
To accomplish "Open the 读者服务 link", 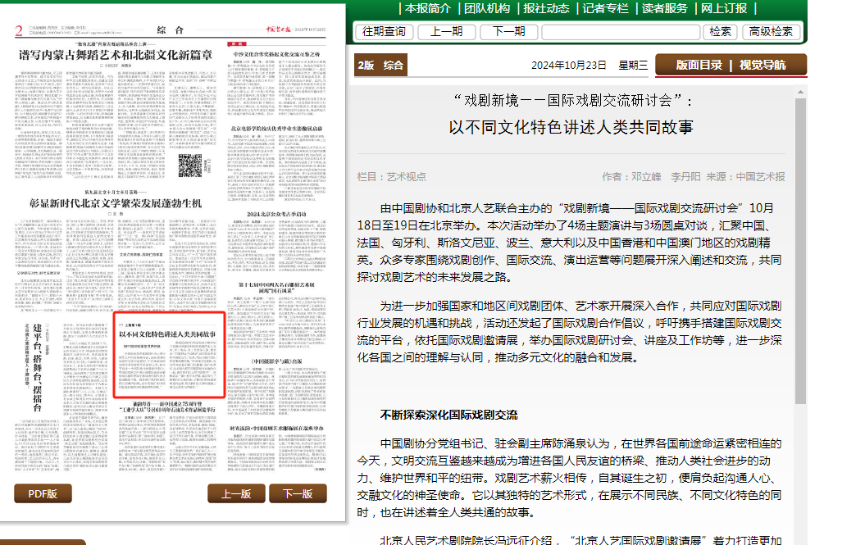I will click(664, 8).
